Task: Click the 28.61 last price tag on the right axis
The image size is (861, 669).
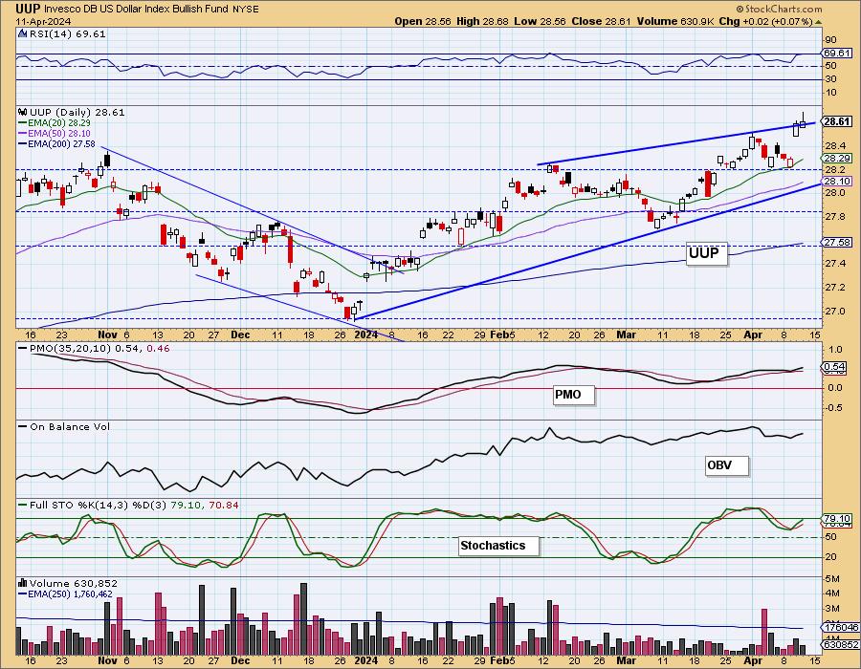Action: pyautogui.click(x=837, y=121)
